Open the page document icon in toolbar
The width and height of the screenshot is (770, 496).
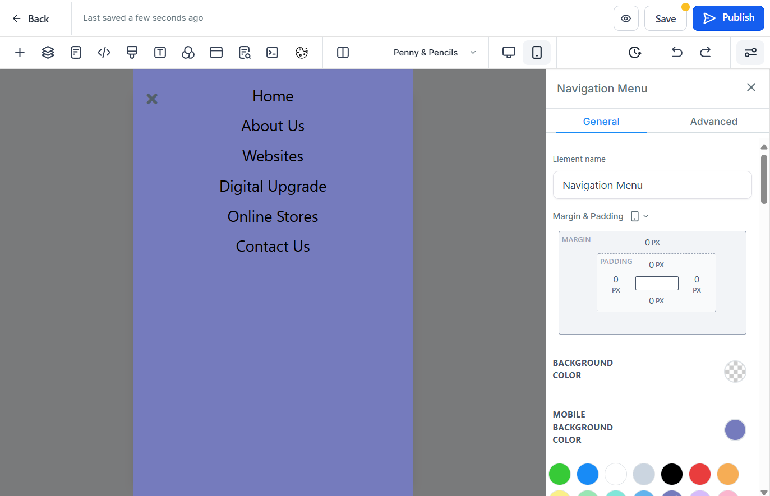[76, 53]
